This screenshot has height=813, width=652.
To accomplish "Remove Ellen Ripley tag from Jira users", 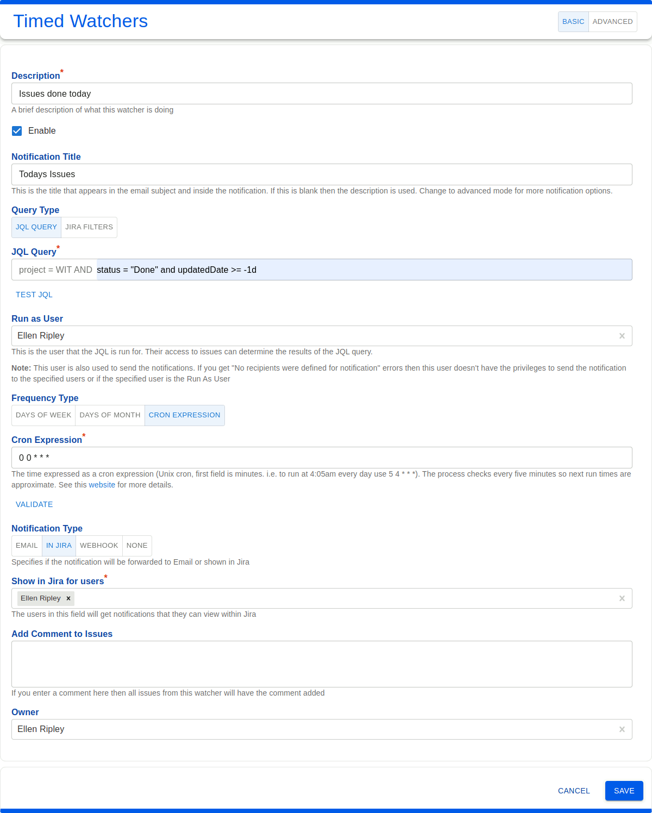I will tap(68, 598).
